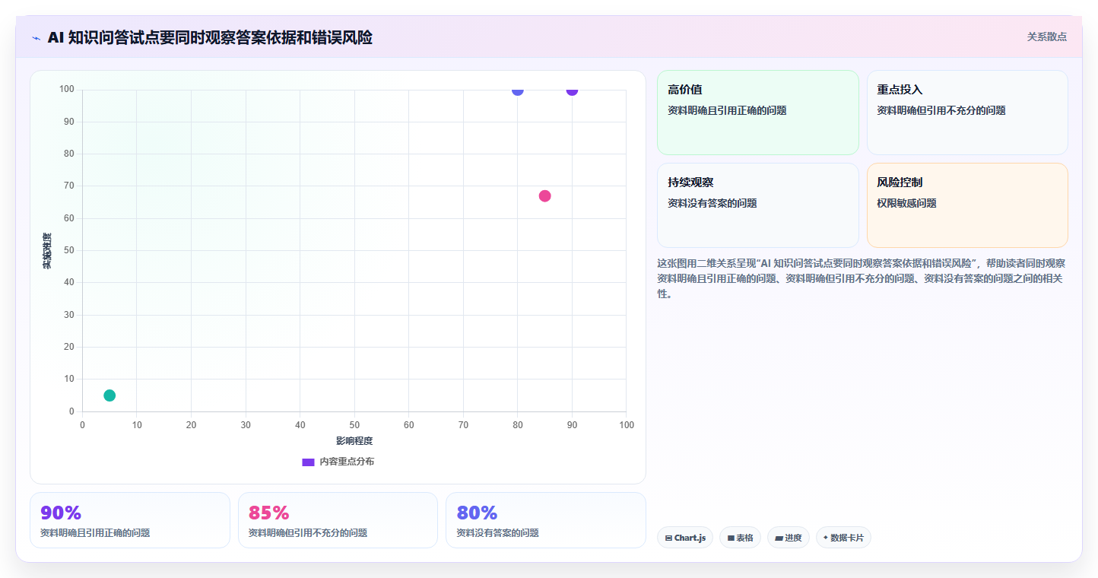Click the title AI 知识问答试点要同时观察答案依据和错误风险
1098x578 pixels.
[210, 37]
